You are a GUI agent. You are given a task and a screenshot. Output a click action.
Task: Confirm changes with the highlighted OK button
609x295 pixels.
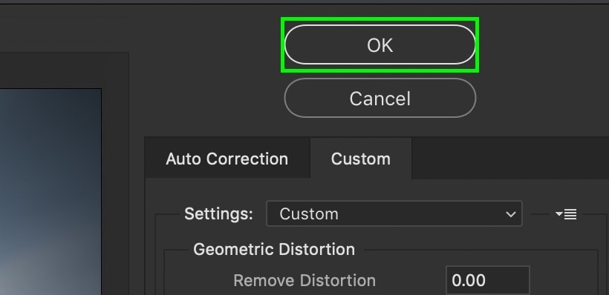click(380, 44)
